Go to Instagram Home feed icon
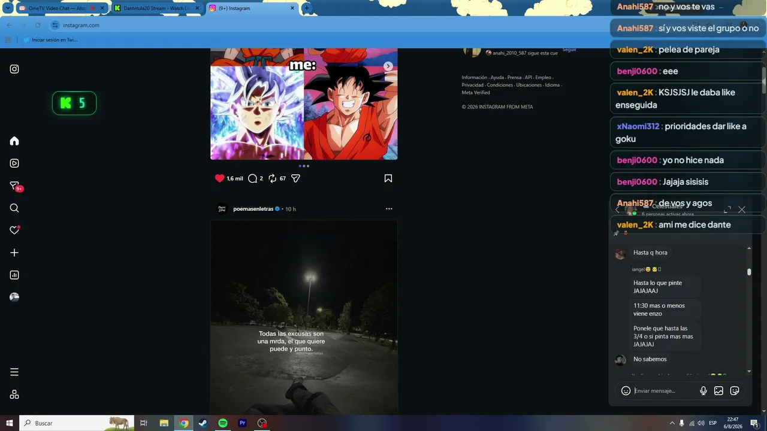The width and height of the screenshot is (767, 431). (x=14, y=141)
